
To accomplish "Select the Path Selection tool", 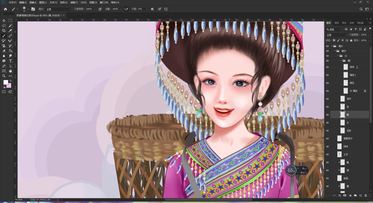I will pos(10,66).
